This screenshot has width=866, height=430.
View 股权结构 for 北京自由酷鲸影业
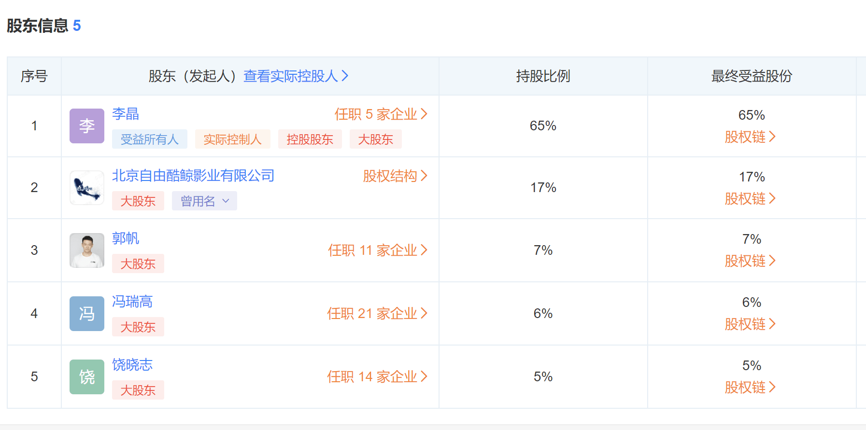click(395, 176)
